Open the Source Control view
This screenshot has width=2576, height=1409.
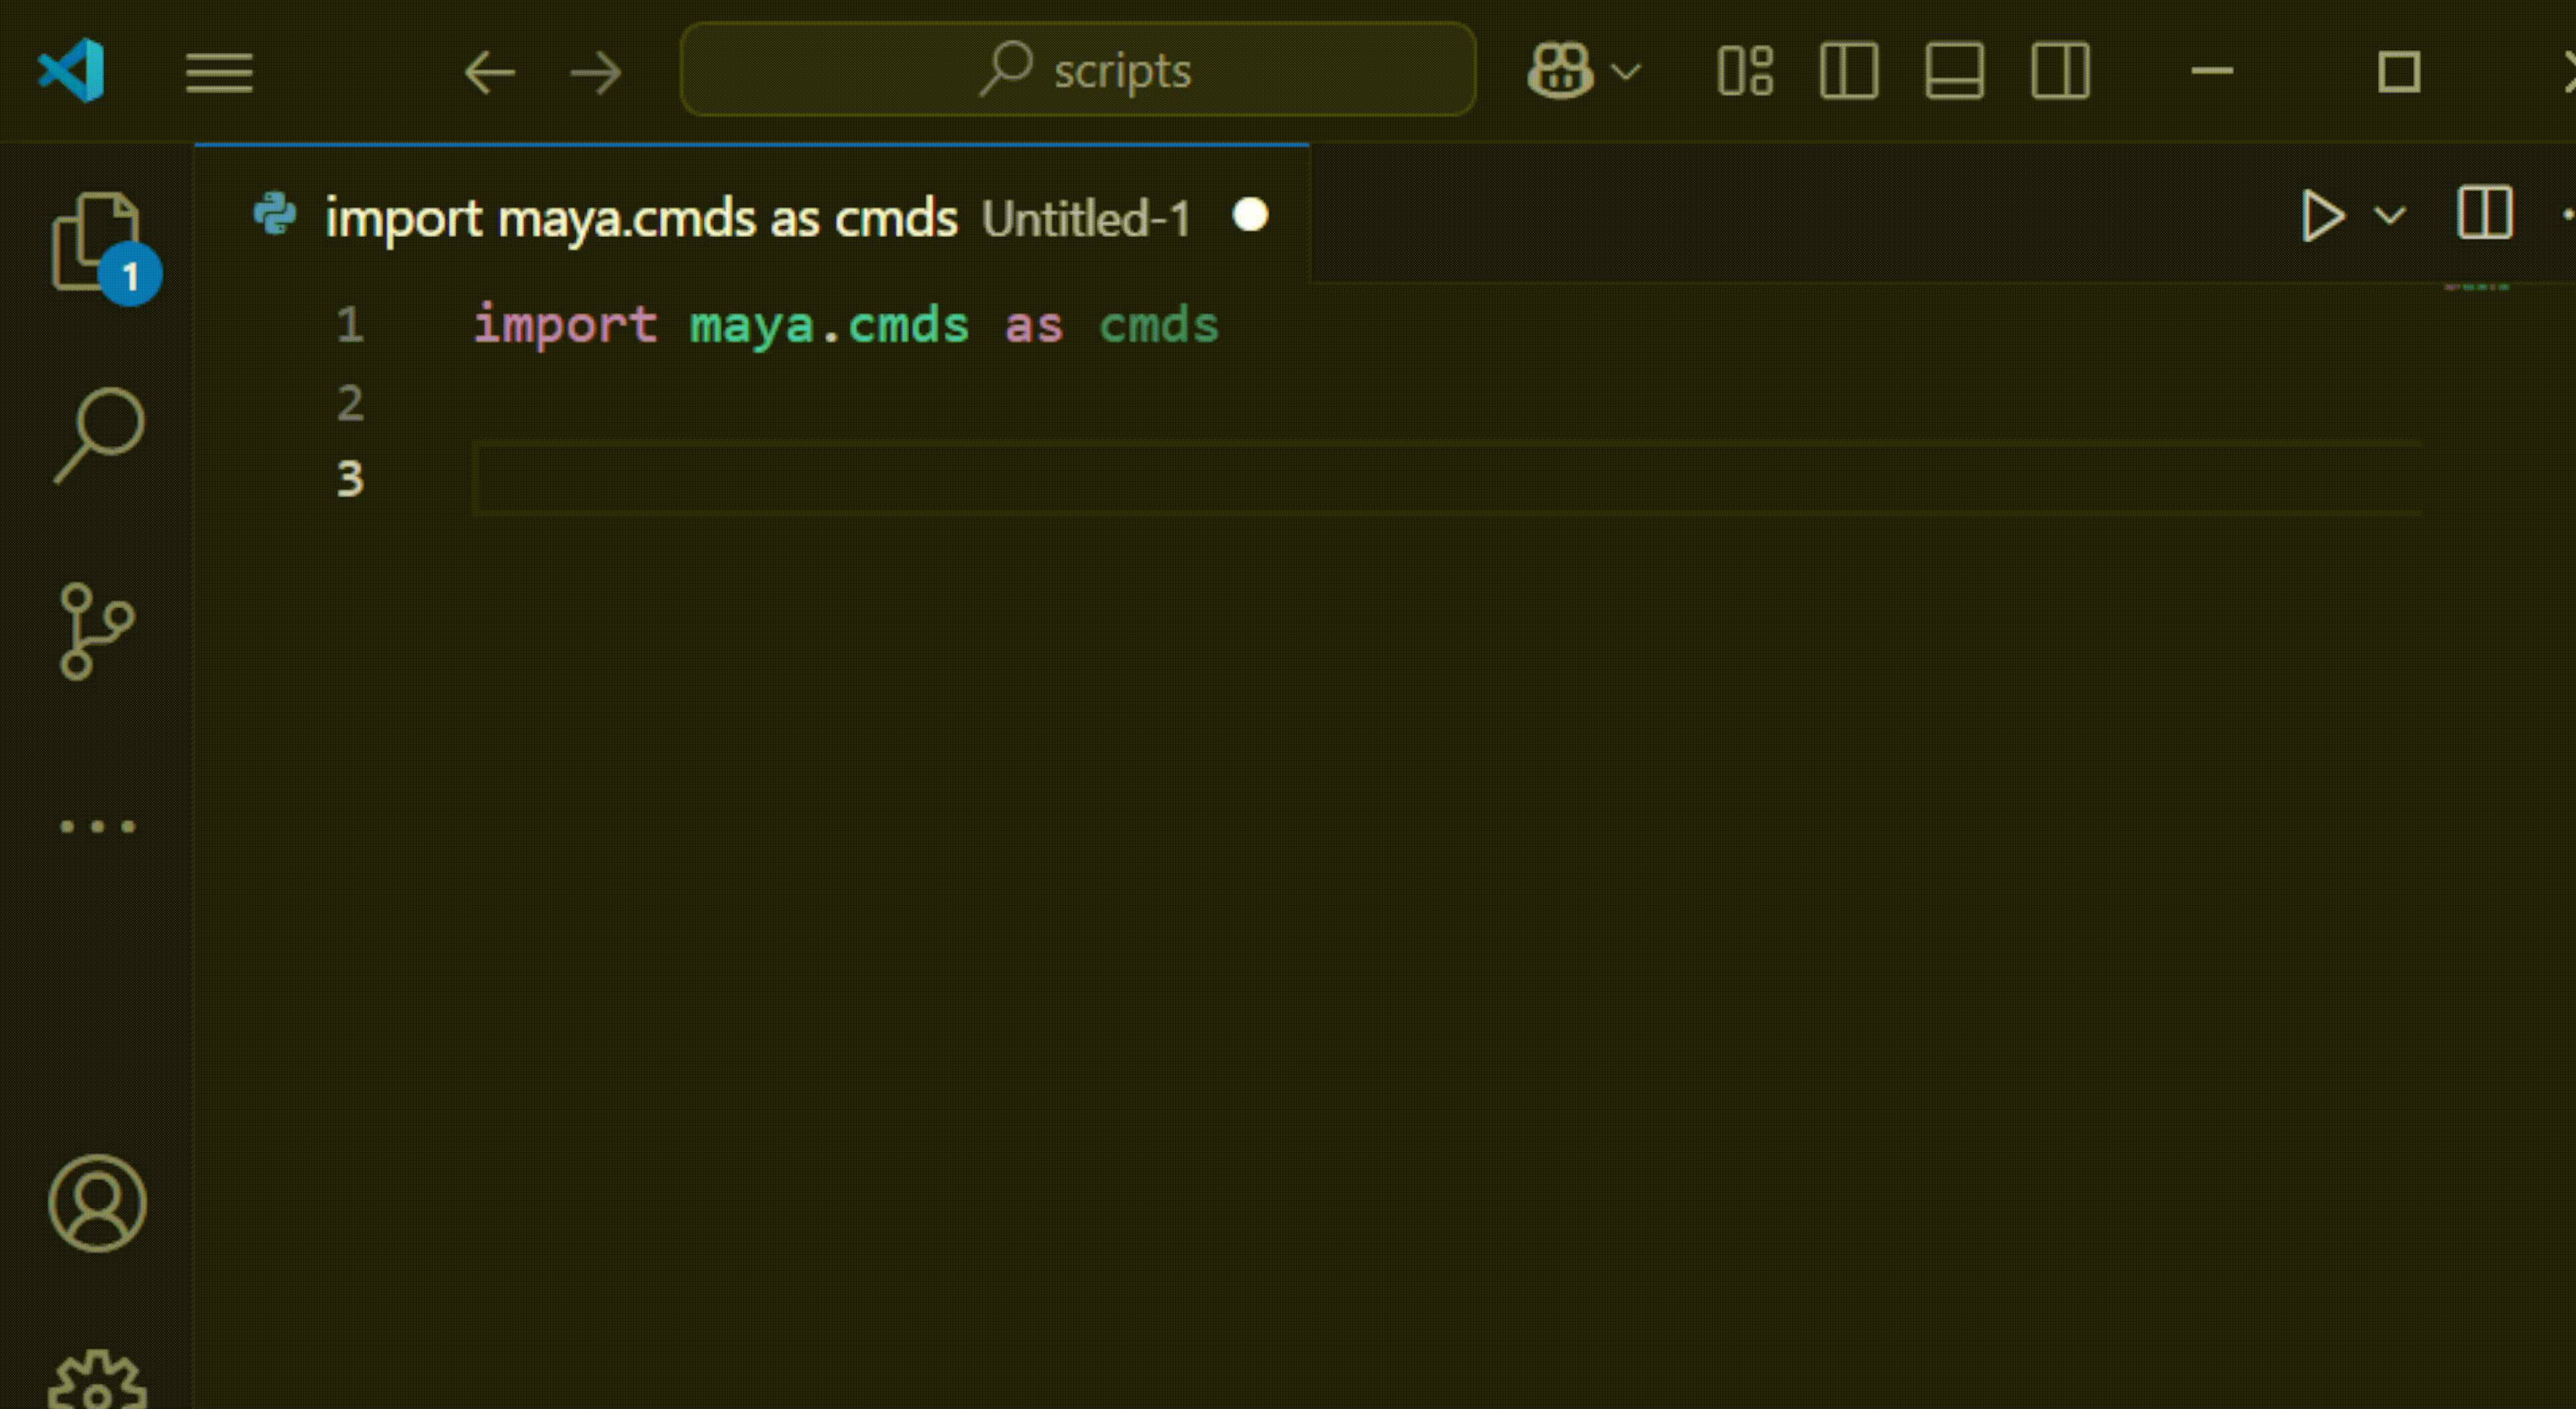pos(96,631)
